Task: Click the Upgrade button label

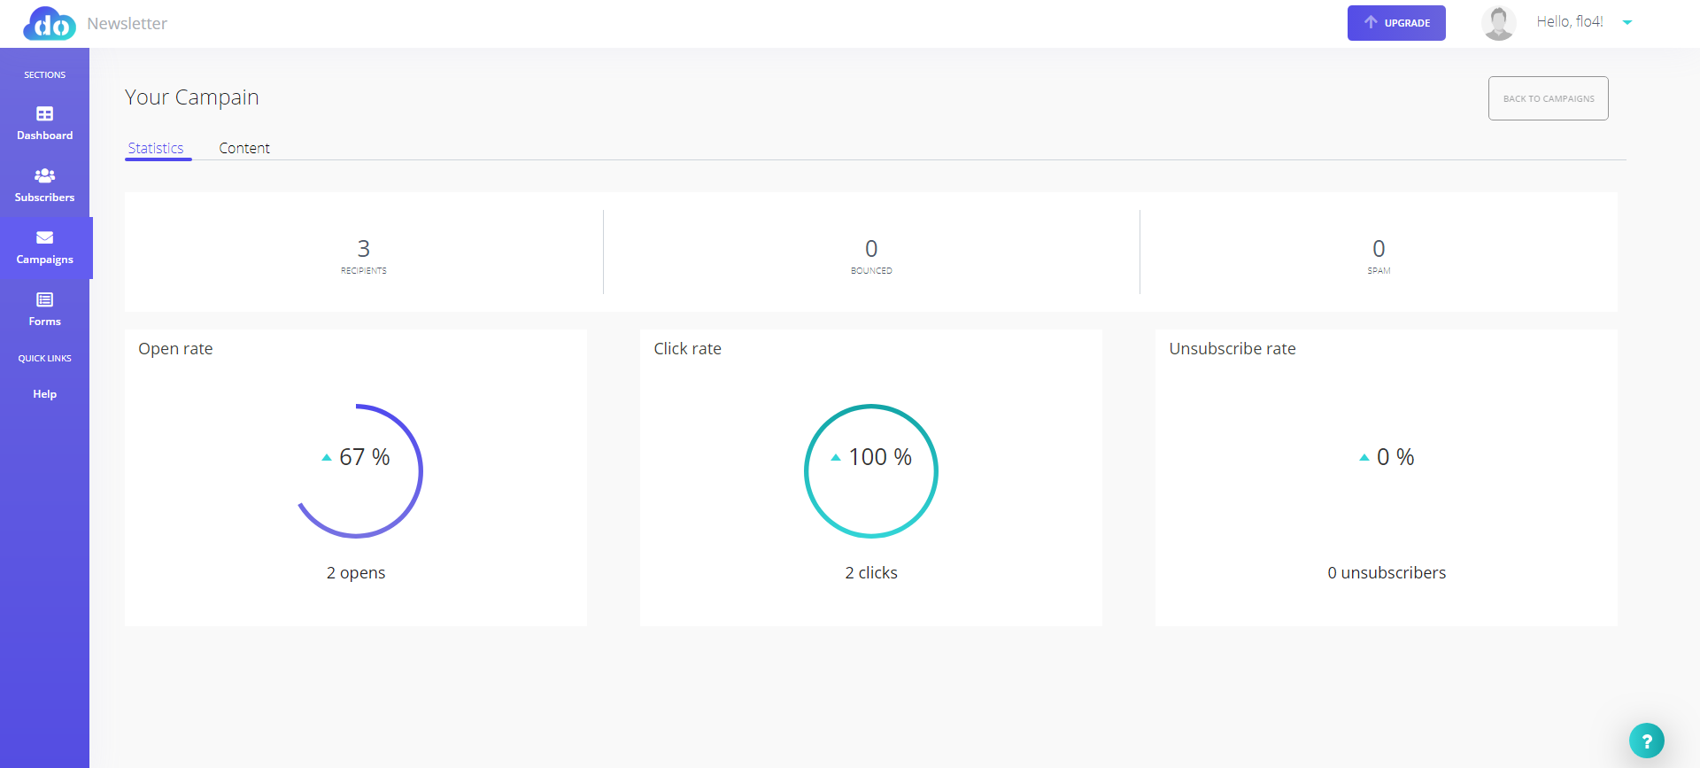Action: pyautogui.click(x=1407, y=23)
